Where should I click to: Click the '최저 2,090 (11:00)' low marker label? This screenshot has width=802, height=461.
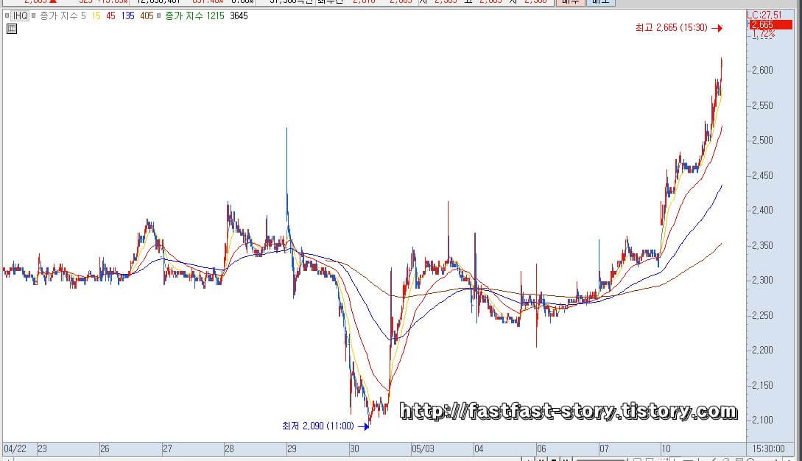pyautogui.click(x=317, y=426)
